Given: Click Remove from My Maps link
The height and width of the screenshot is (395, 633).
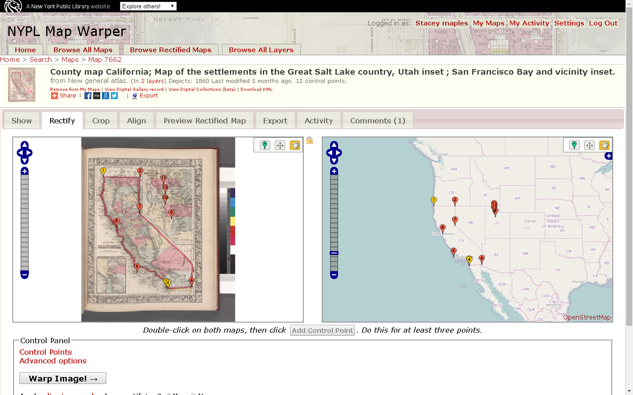Looking at the screenshot, I should 75,89.
